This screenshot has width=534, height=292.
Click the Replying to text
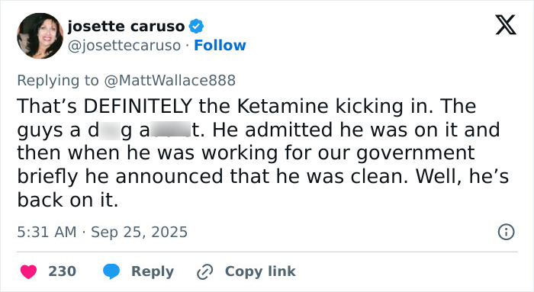pos(58,80)
